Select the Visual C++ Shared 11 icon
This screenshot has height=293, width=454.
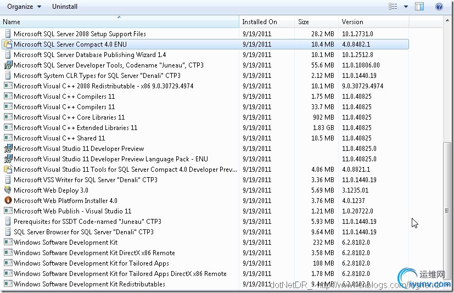8,138
